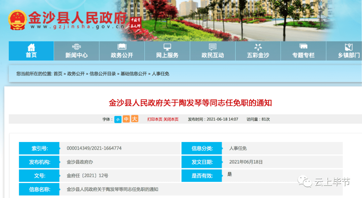Go to 基础信息公开 in the breadcrumb
362x198 pixels.
(x=134, y=74)
